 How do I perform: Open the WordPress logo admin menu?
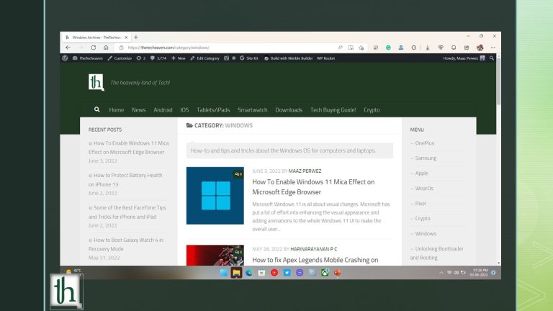click(65, 58)
